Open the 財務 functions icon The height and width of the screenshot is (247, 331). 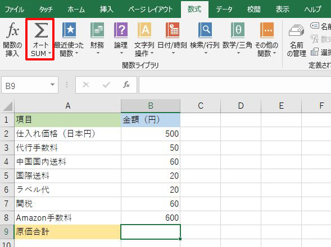[x=97, y=30]
